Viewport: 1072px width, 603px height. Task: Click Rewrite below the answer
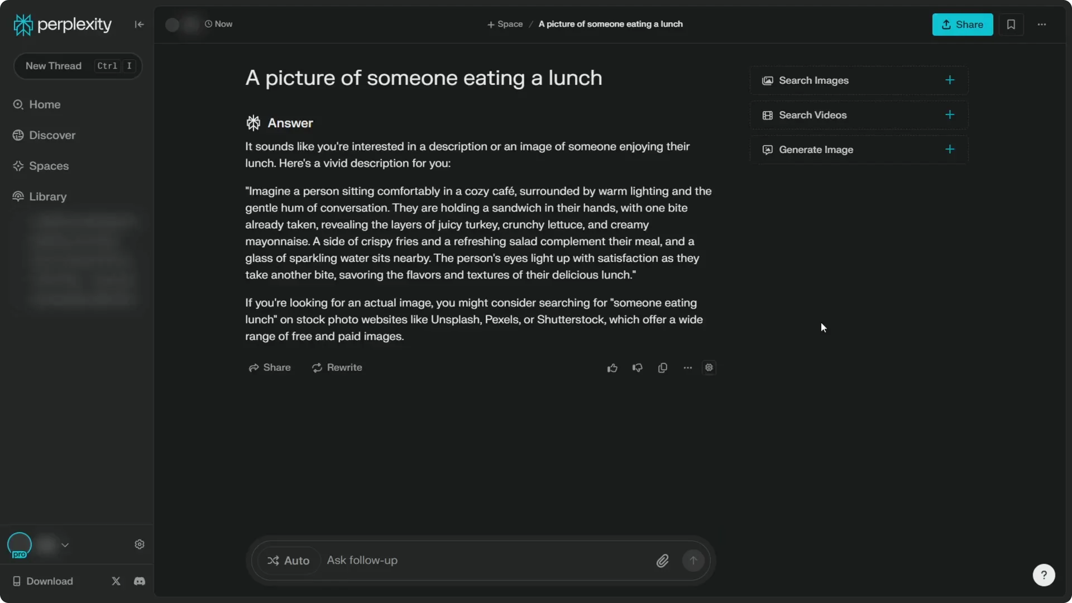pos(337,367)
